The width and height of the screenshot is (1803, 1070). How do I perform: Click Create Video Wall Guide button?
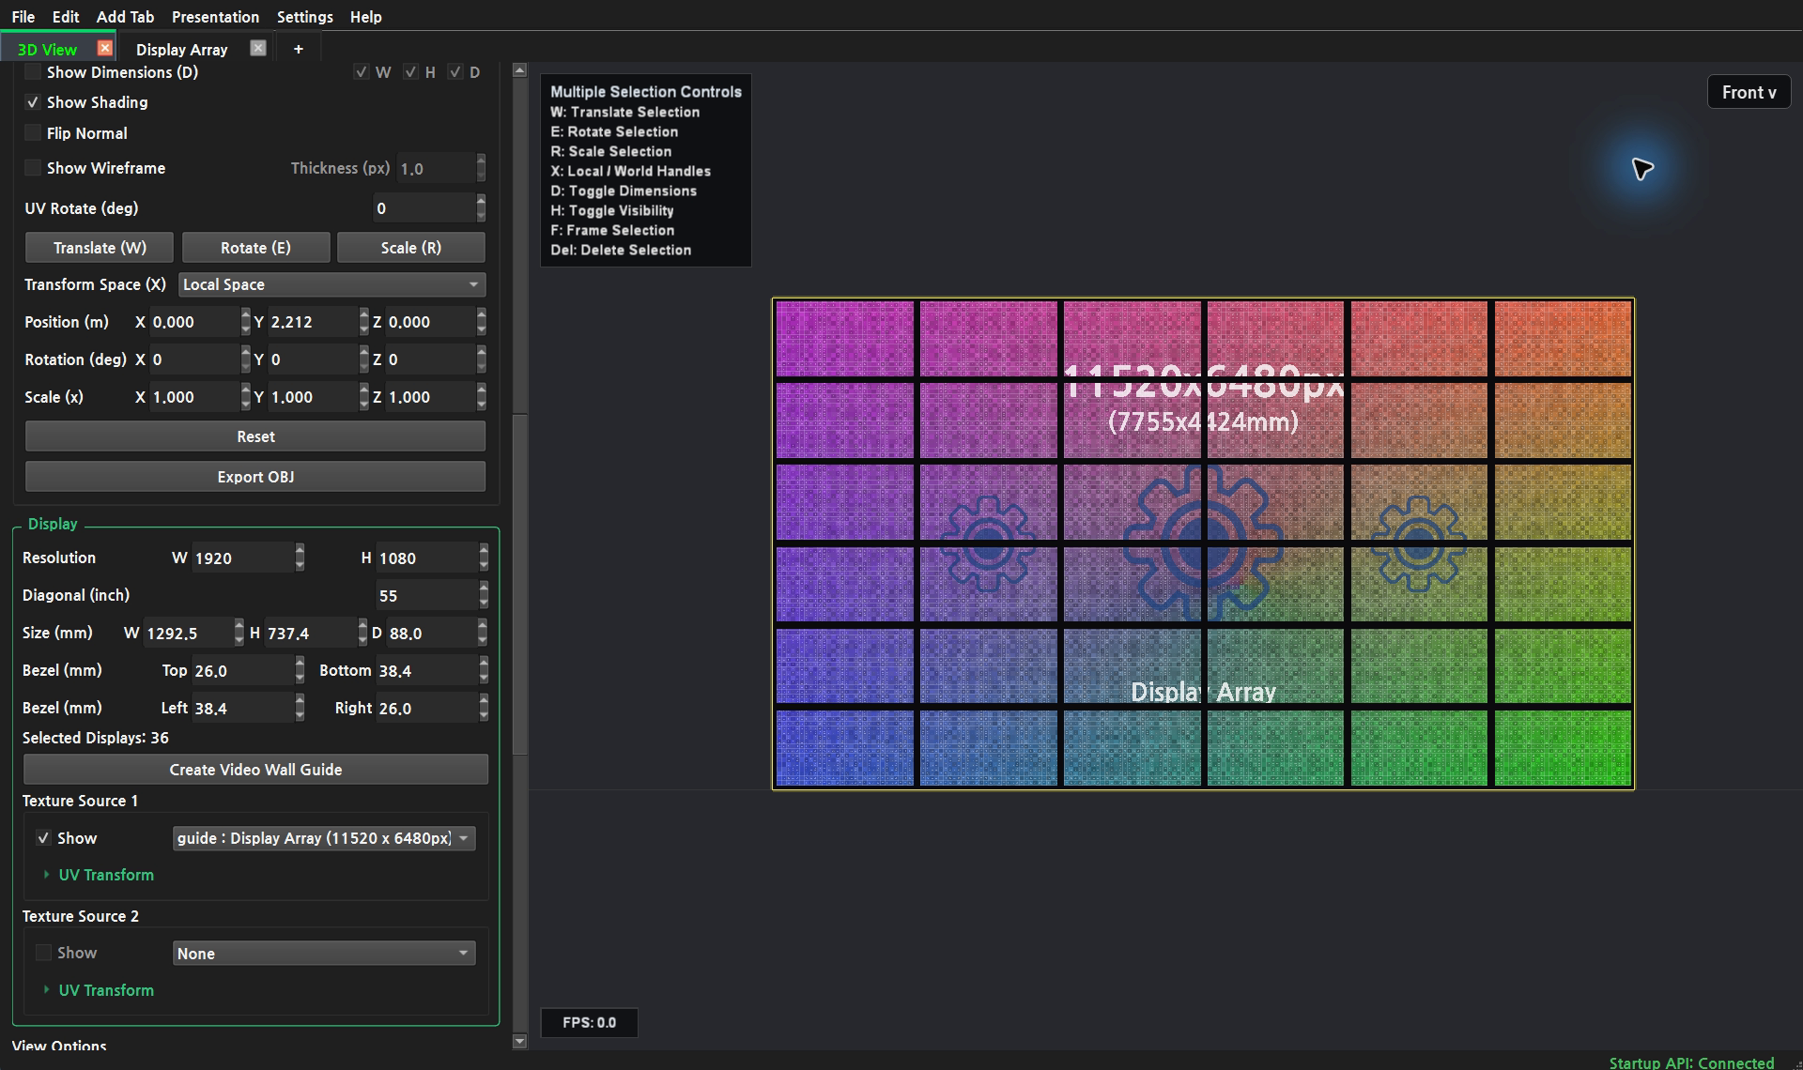click(255, 770)
